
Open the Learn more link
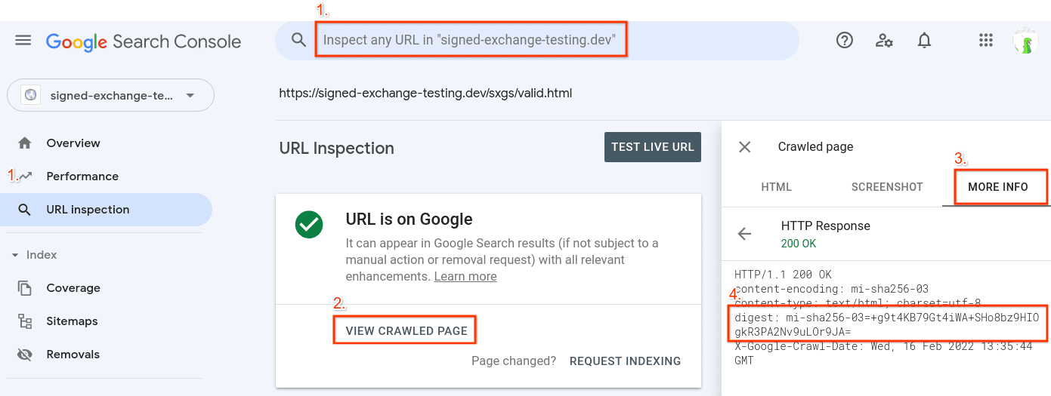(465, 276)
